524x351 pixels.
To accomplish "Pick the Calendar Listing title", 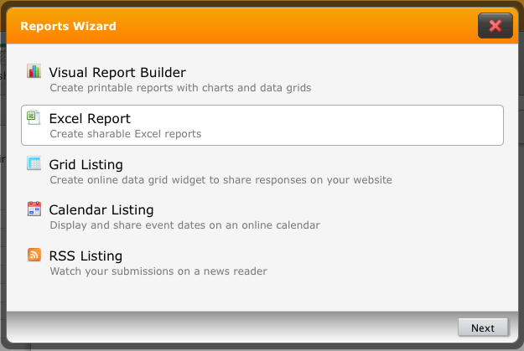I will 101,210.
